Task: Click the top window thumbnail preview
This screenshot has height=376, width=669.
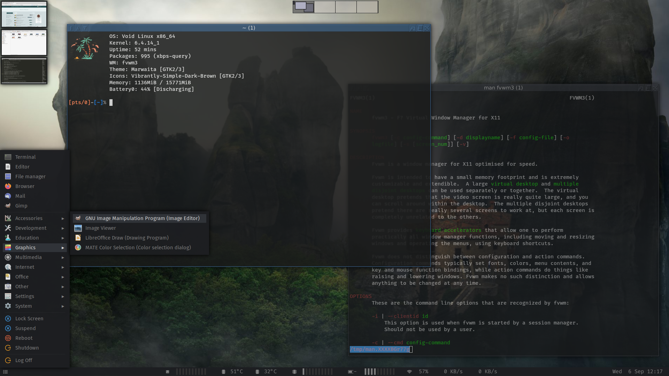Action: click(x=24, y=14)
